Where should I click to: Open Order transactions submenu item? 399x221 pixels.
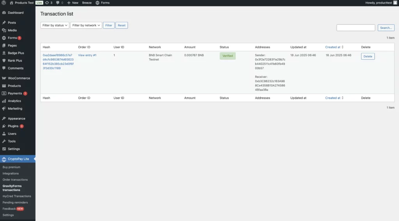coord(15,180)
